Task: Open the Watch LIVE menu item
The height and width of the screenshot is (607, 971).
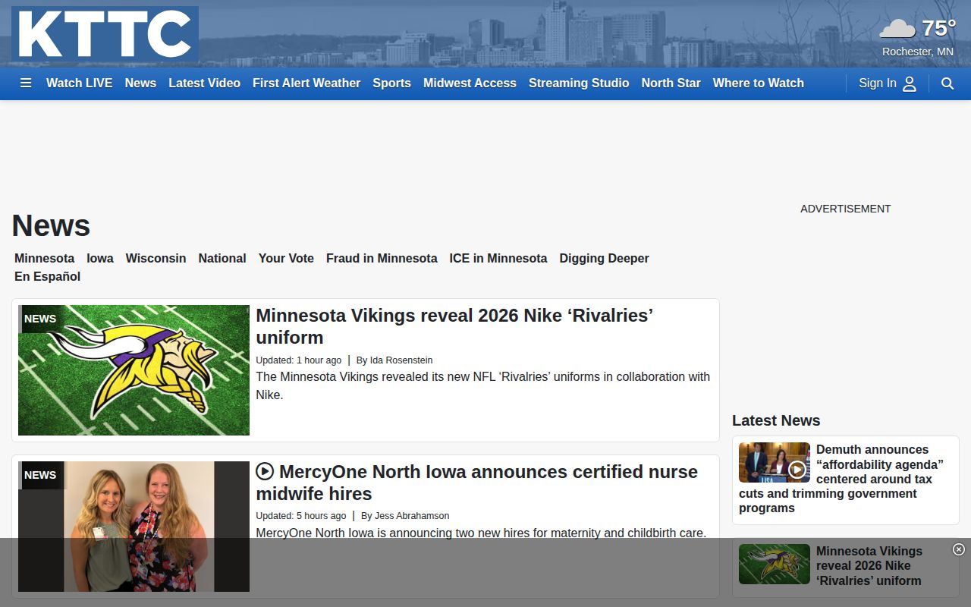Action: click(x=79, y=83)
